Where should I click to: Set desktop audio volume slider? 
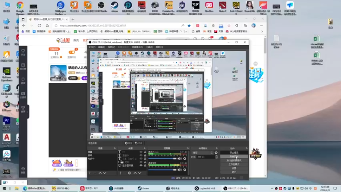click(162, 170)
